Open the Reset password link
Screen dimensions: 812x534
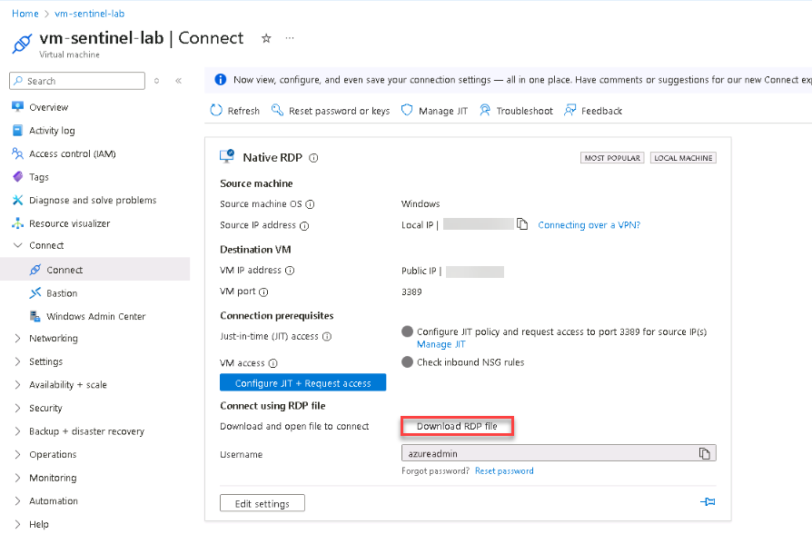(x=504, y=470)
